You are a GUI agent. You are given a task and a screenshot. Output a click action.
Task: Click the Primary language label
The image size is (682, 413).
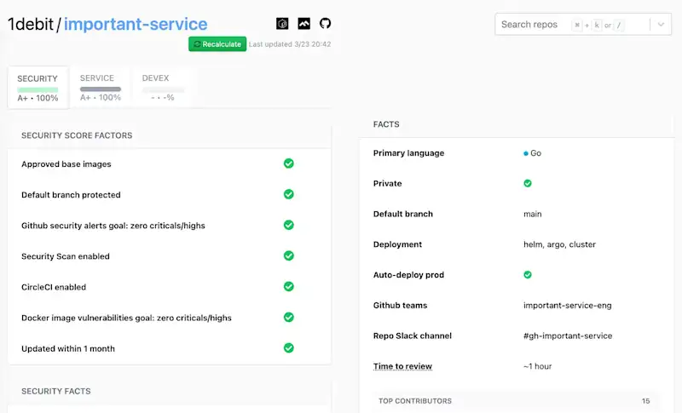click(409, 153)
